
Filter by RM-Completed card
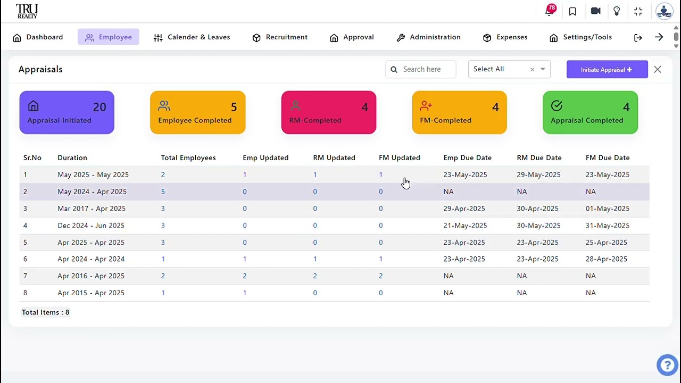[x=329, y=112]
